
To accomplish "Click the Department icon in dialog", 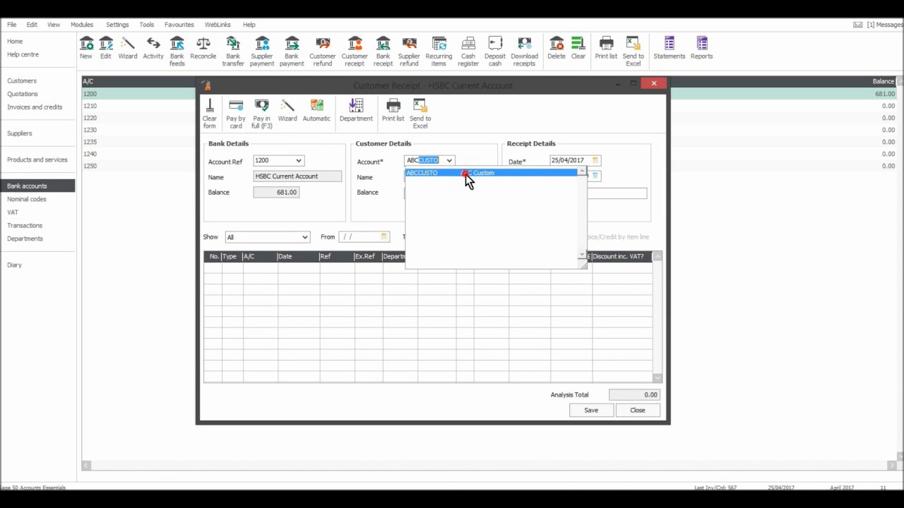I will pyautogui.click(x=356, y=110).
